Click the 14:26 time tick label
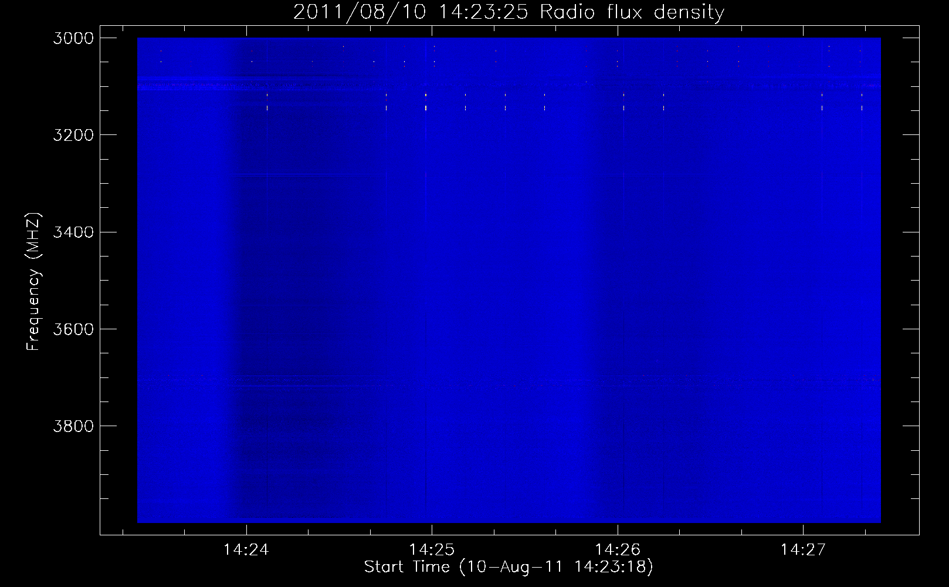This screenshot has width=949, height=587. (617, 549)
